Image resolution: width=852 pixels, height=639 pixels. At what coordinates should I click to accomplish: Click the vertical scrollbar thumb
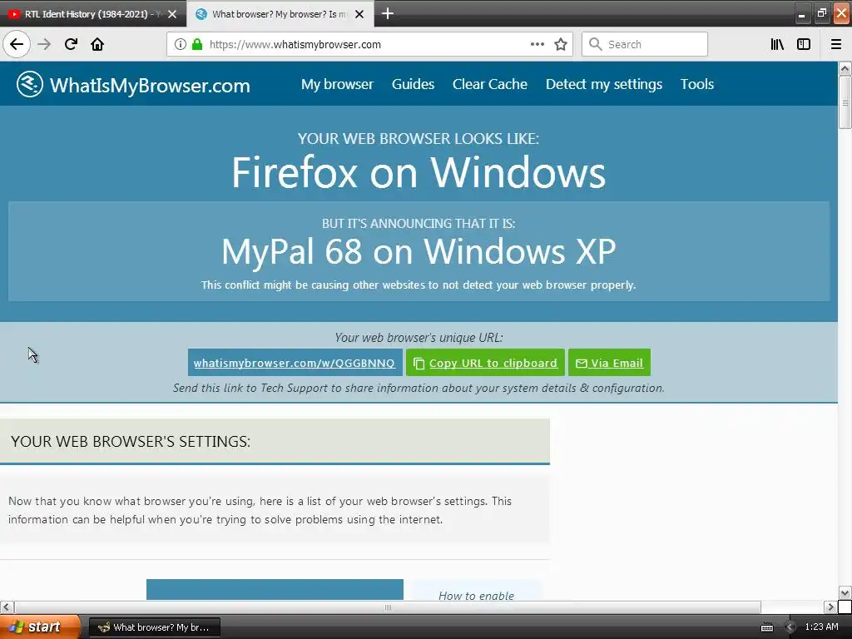(x=845, y=102)
